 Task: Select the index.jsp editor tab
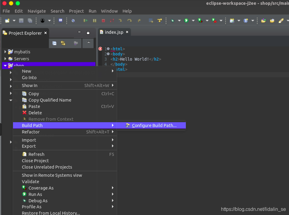(x=114, y=32)
